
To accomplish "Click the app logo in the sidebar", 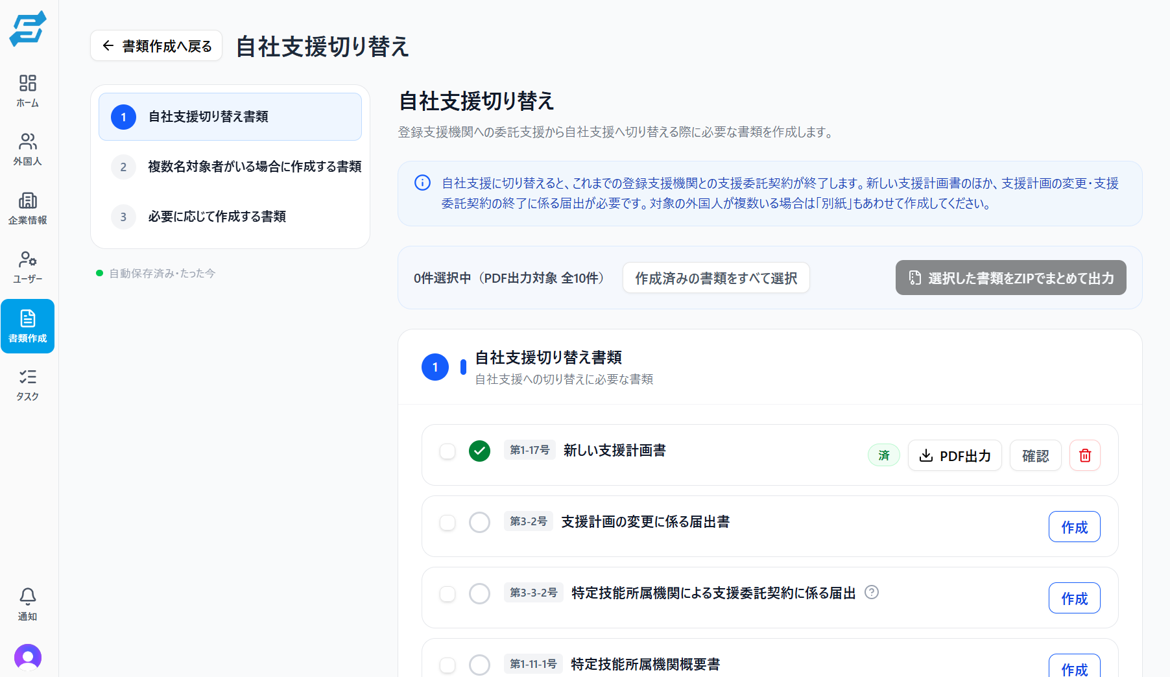I will (28, 29).
